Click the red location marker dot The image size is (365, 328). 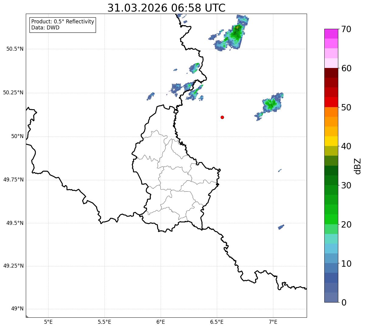(222, 117)
